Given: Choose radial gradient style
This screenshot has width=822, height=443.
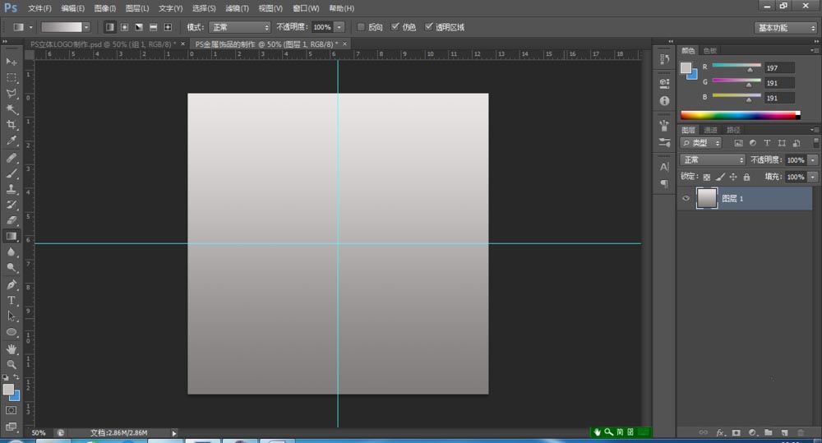Looking at the screenshot, I should point(124,27).
